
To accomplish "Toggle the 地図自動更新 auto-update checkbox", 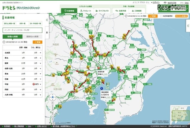I will pyautogui.click(x=161, y=16).
